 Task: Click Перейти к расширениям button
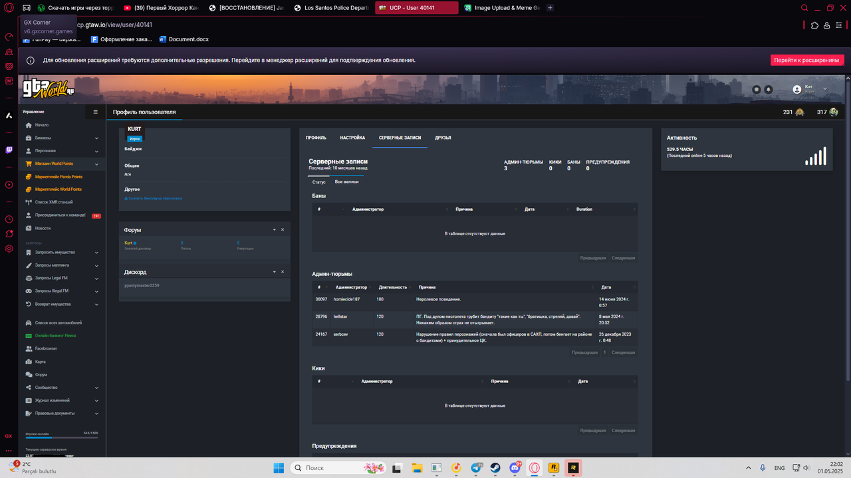807,60
